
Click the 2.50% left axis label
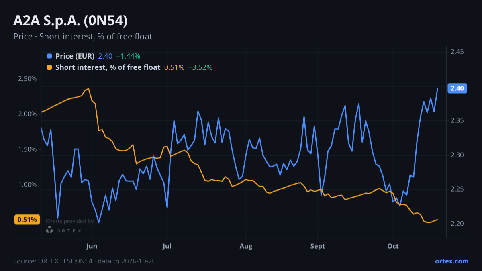(x=27, y=79)
